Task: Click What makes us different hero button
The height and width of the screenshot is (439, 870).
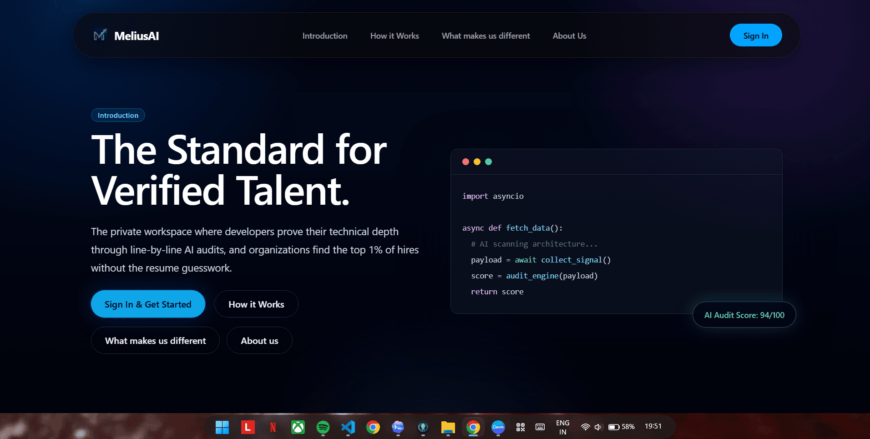Action: (155, 340)
